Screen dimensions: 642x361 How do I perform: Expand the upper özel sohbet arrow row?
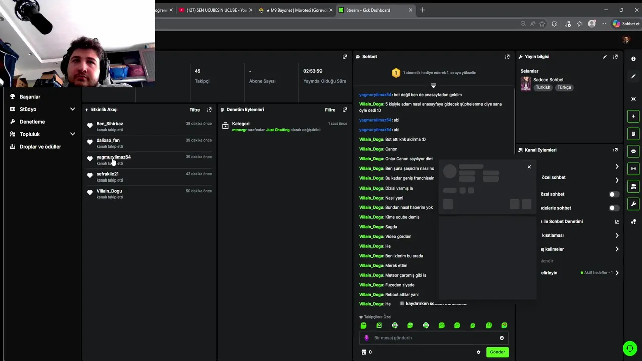pos(617,180)
